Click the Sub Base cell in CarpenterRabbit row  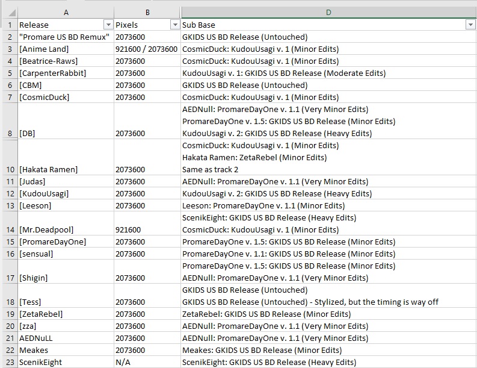pos(328,73)
